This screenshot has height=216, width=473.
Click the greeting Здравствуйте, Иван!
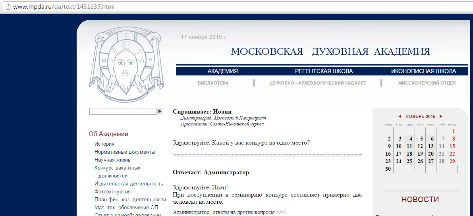[200, 188]
